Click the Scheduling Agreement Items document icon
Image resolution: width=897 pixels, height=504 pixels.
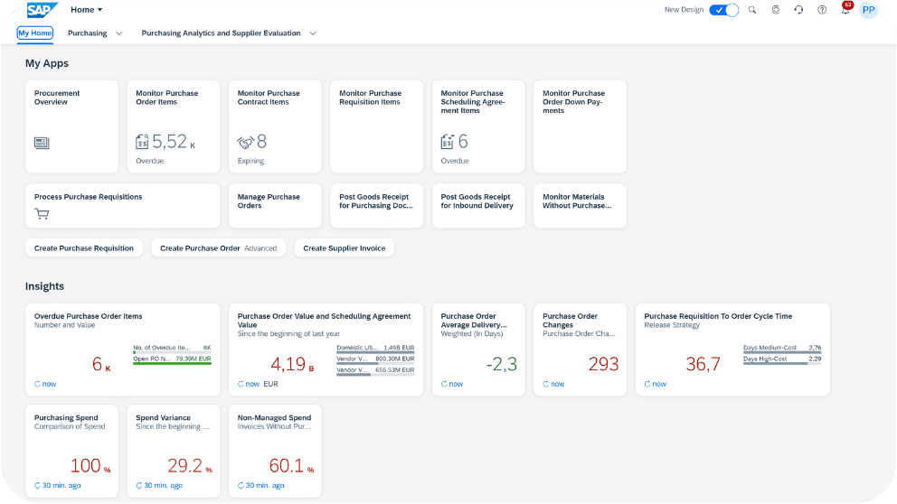point(448,142)
